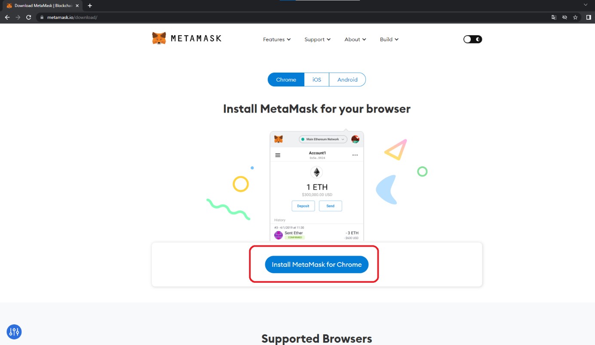Click the MetaMask fox logo in header
The width and height of the screenshot is (595, 345).
[159, 39]
